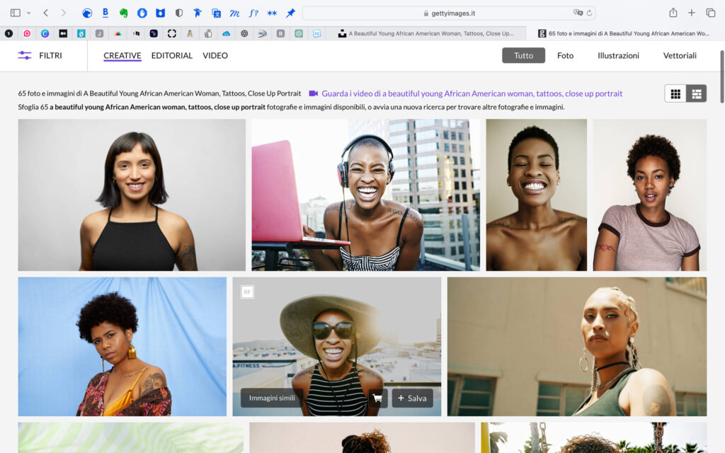The width and height of the screenshot is (725, 453).
Task: Select the 'A Beautiful Young African American Woman' tab
Action: pyautogui.click(x=426, y=33)
